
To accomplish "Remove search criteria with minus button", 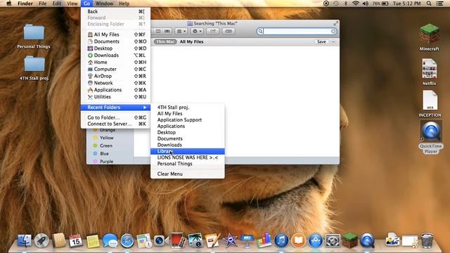I will [333, 42].
